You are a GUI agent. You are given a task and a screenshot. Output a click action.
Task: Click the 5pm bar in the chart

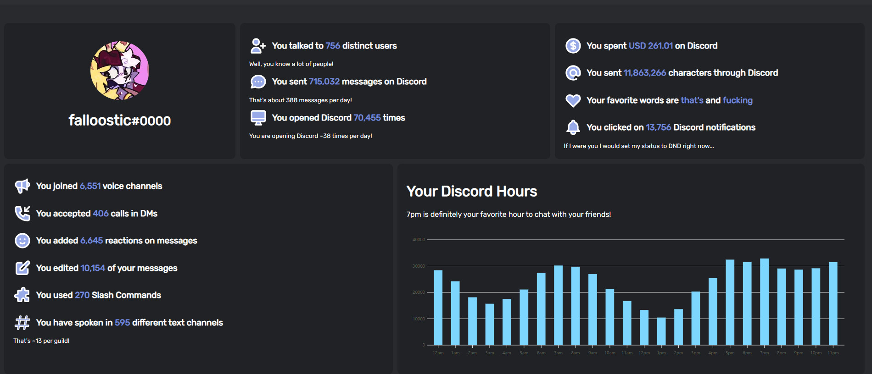coord(730,302)
